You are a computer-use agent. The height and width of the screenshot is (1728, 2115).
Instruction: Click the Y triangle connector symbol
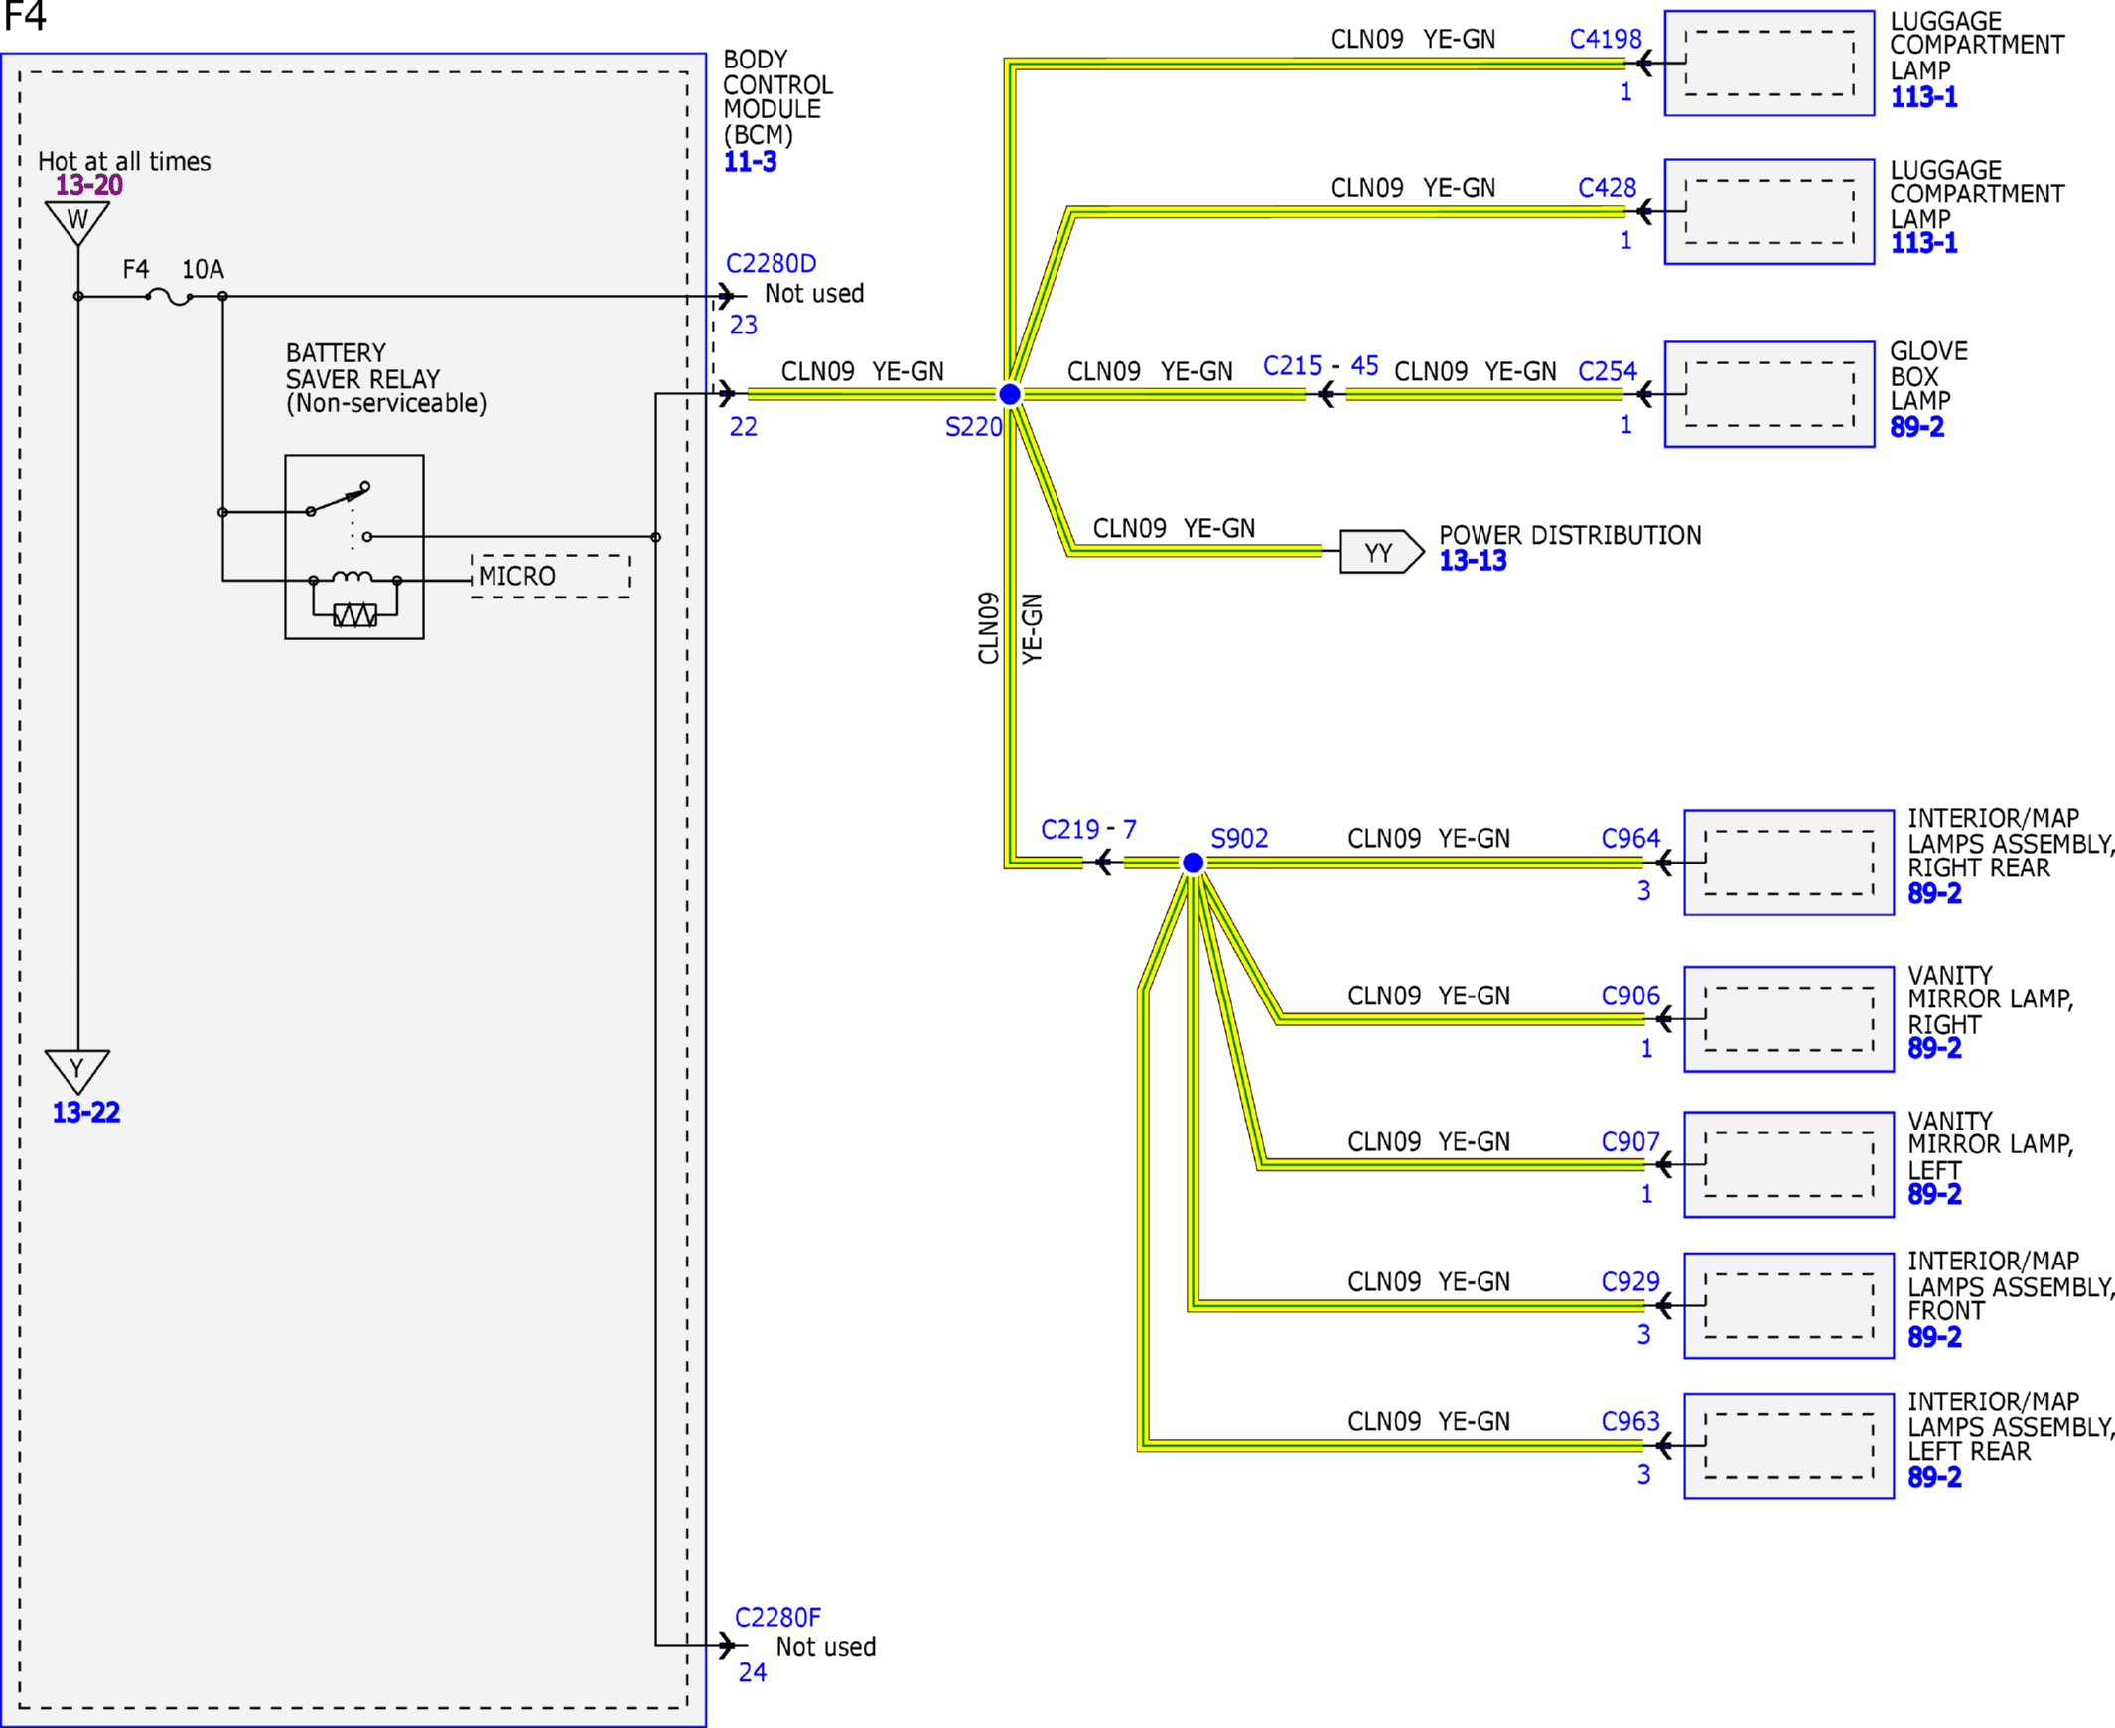[77, 1072]
